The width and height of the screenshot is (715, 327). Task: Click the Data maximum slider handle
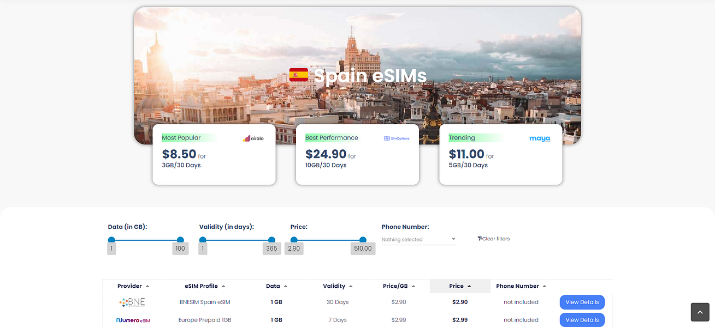point(180,240)
